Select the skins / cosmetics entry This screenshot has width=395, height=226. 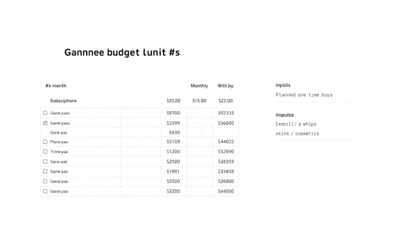tap(297, 133)
